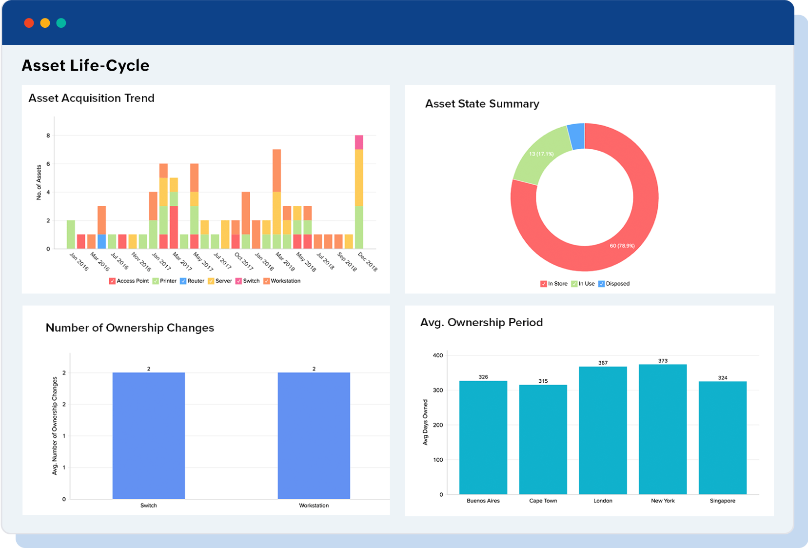The height and width of the screenshot is (548, 808).
Task: Toggle the Printer legend checkbox
Action: [156, 281]
